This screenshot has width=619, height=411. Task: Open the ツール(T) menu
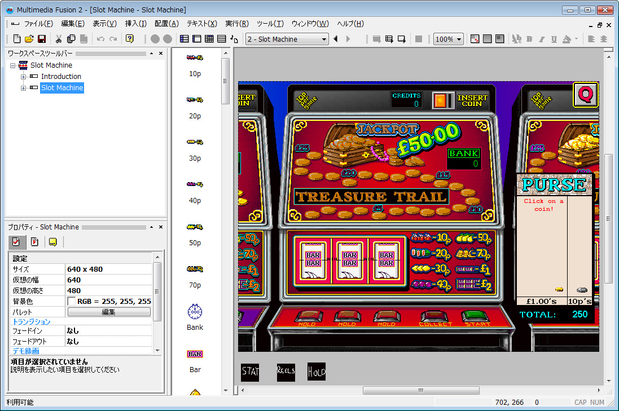270,24
